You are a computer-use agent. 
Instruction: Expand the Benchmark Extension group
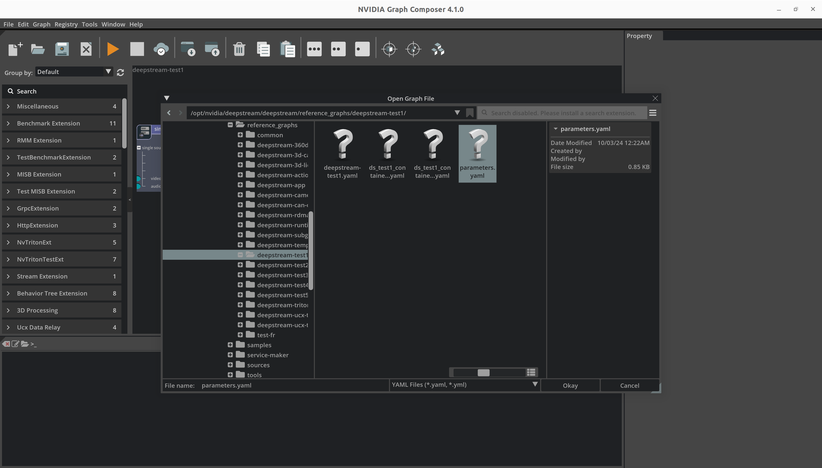click(8, 123)
